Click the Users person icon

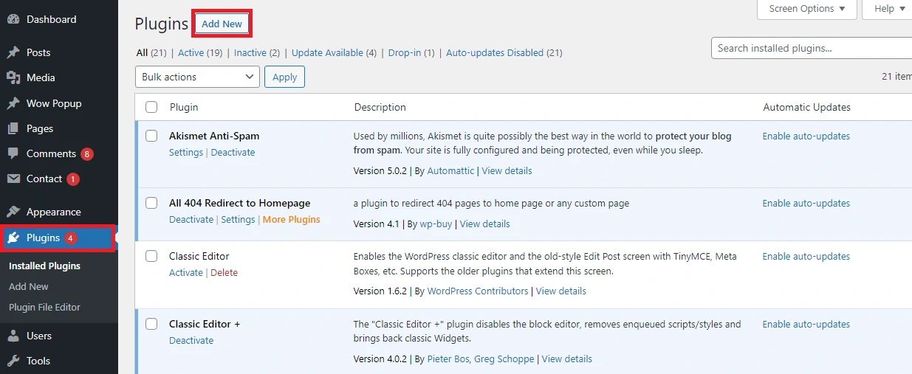click(13, 336)
